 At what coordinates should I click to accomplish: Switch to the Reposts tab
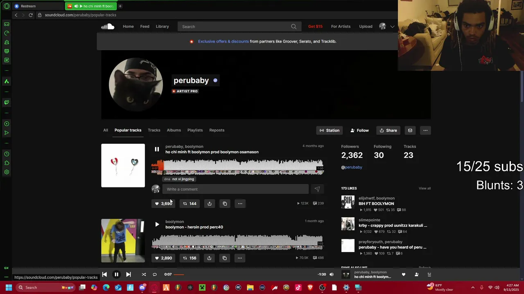[217, 130]
